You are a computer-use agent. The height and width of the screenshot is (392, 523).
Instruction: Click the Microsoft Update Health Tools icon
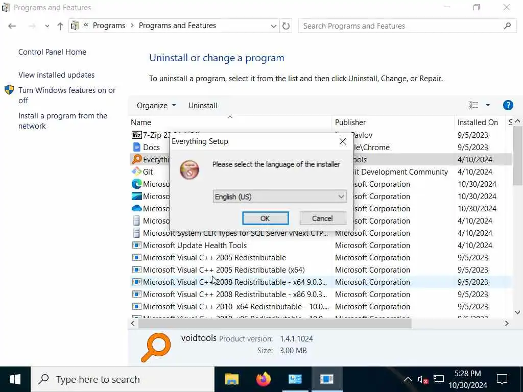(x=137, y=246)
